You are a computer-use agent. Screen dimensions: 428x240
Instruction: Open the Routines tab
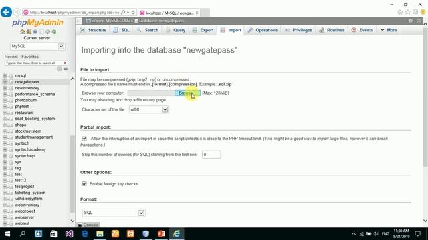[332, 30]
